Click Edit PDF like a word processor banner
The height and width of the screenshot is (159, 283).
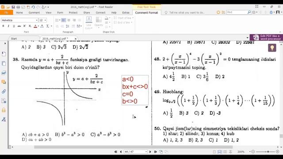pyautogui.click(x=266, y=38)
